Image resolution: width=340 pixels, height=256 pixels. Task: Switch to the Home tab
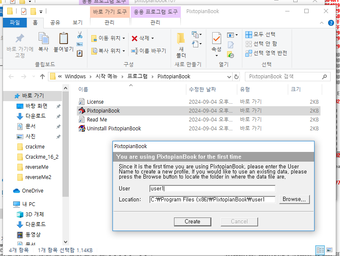[35, 23]
